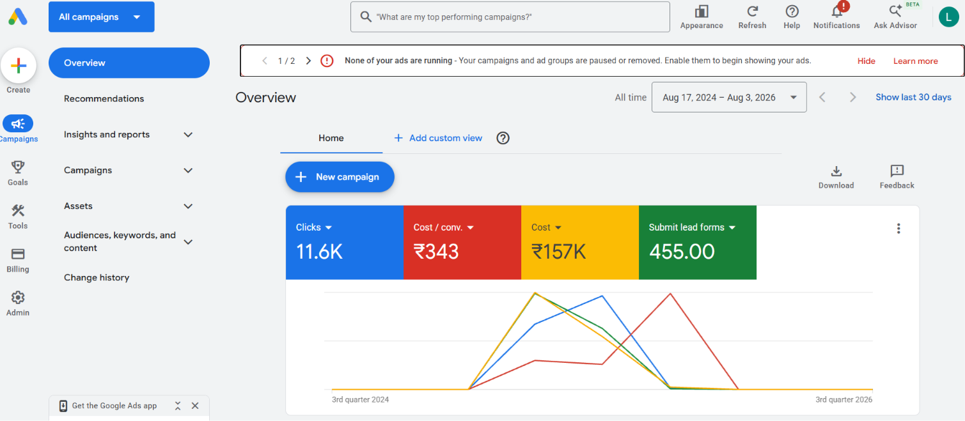The width and height of the screenshot is (965, 421).
Task: Open the Goals trophy icon
Action: pyautogui.click(x=18, y=167)
